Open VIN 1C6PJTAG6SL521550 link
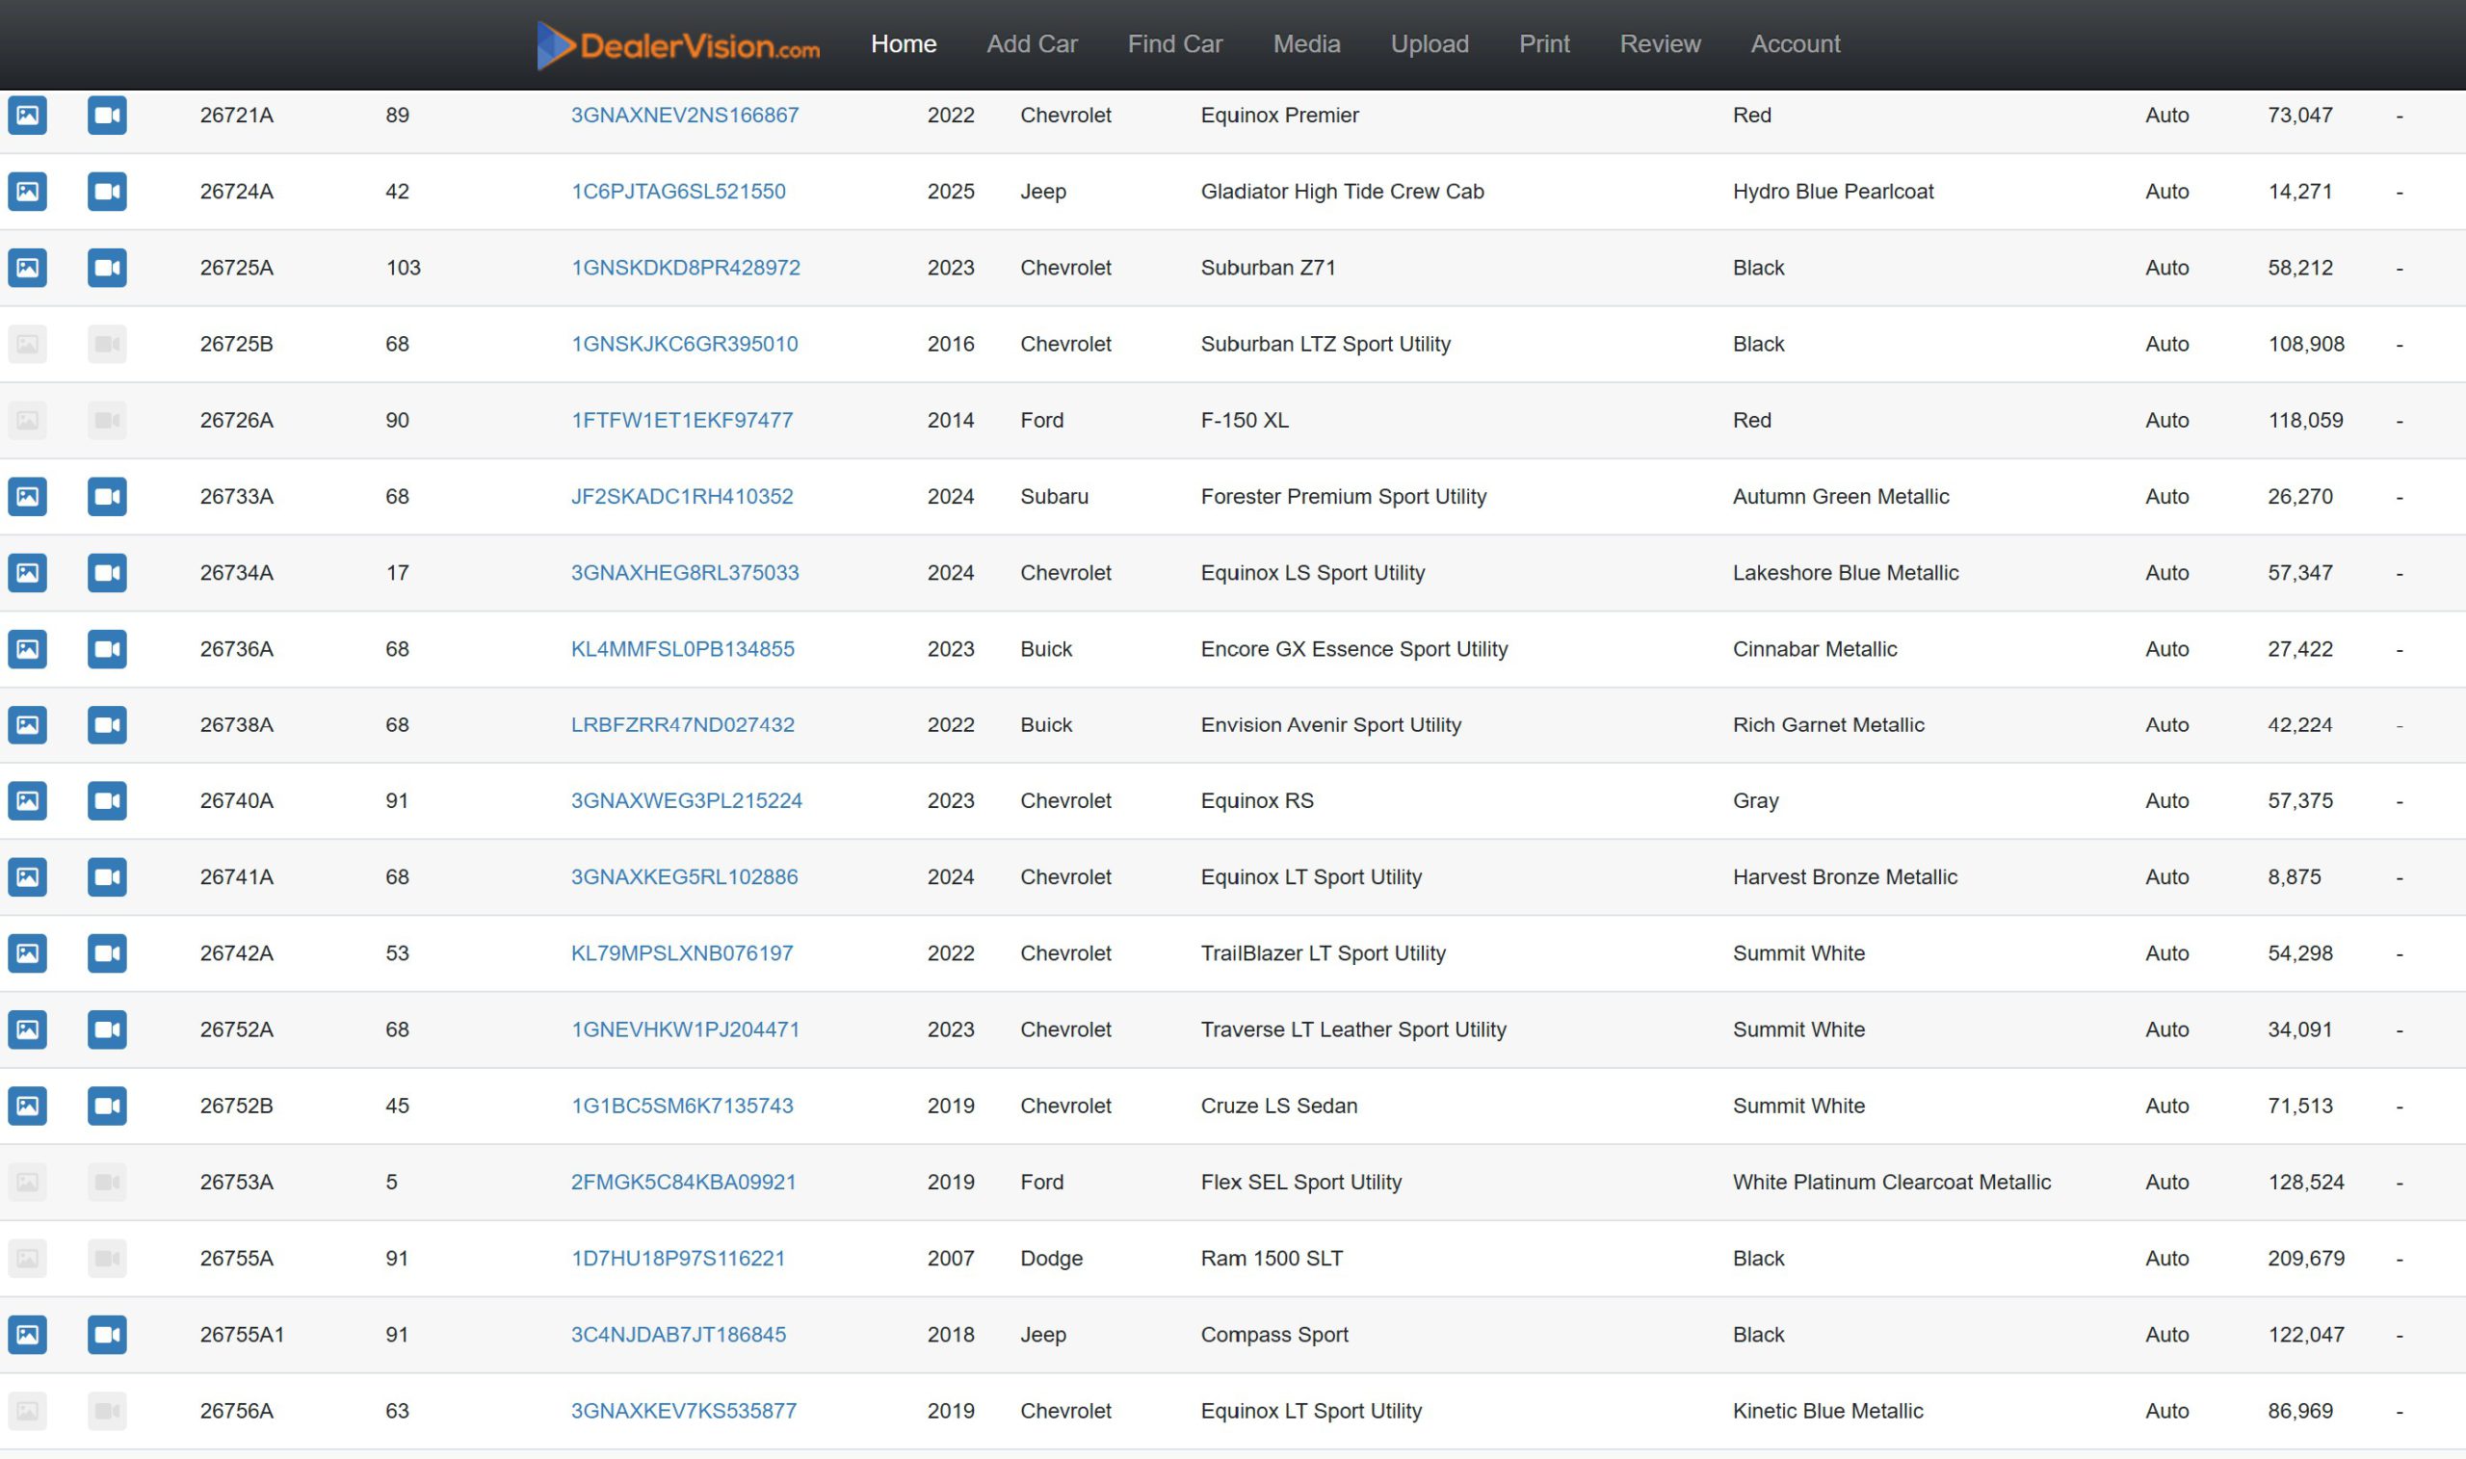Screen dimensions: 2466x1459 pos(678,191)
